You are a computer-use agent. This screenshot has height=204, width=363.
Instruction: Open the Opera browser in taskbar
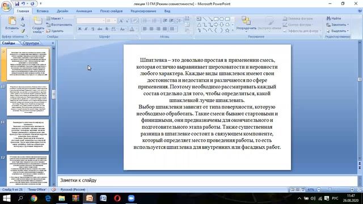[117, 198]
